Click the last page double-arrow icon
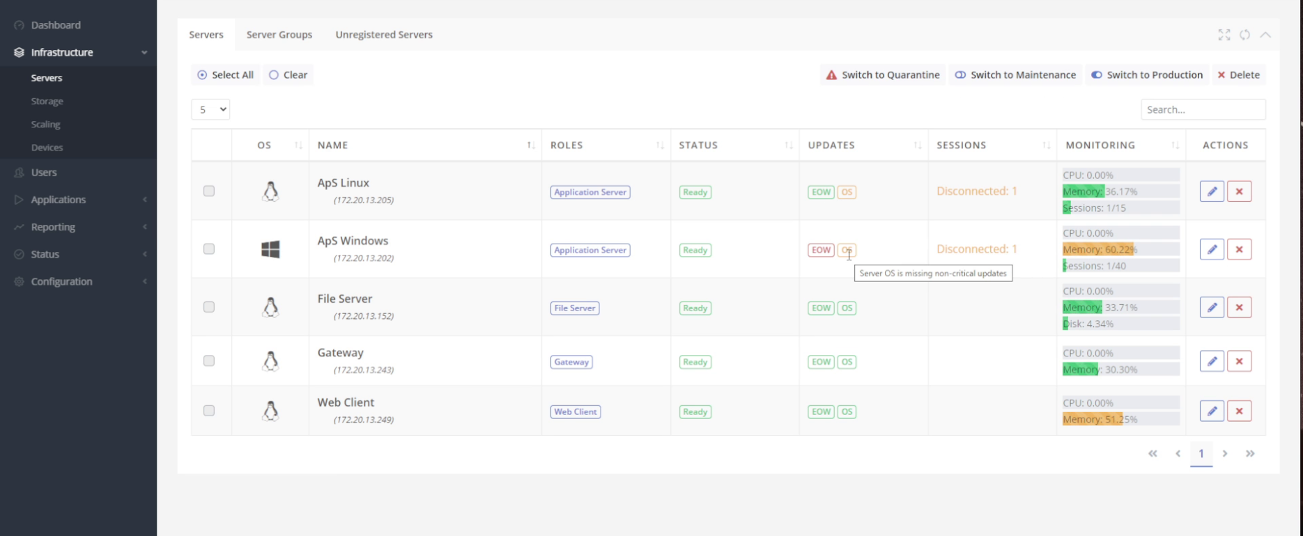This screenshot has height=536, width=1303. click(x=1250, y=454)
